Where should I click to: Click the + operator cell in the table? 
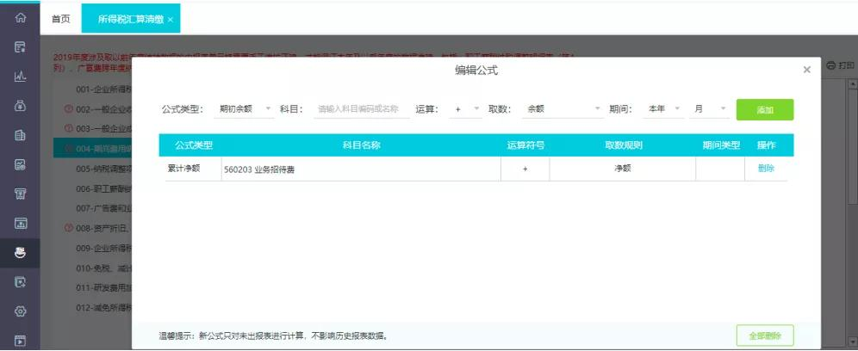click(x=525, y=169)
